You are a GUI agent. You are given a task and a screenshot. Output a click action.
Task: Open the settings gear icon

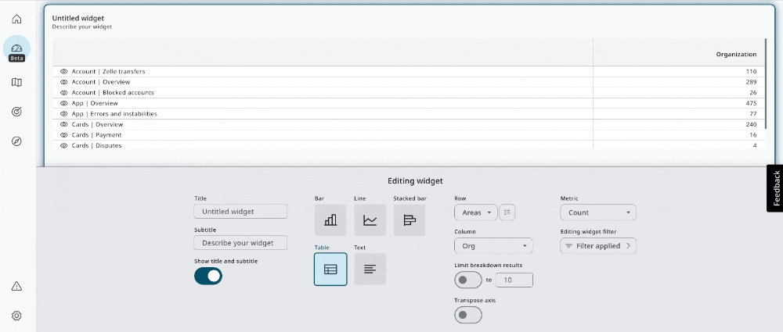(16, 316)
